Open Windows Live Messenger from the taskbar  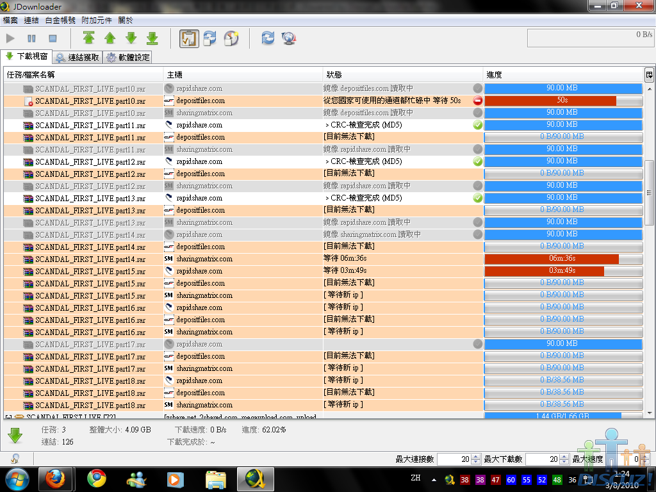tap(136, 479)
